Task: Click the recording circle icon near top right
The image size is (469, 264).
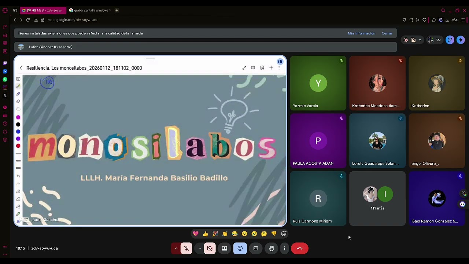Action: (x=406, y=40)
